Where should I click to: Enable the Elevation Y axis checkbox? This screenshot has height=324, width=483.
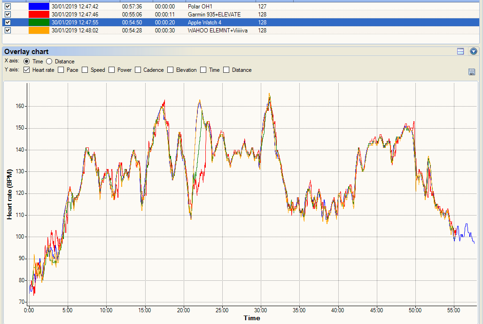click(x=171, y=70)
